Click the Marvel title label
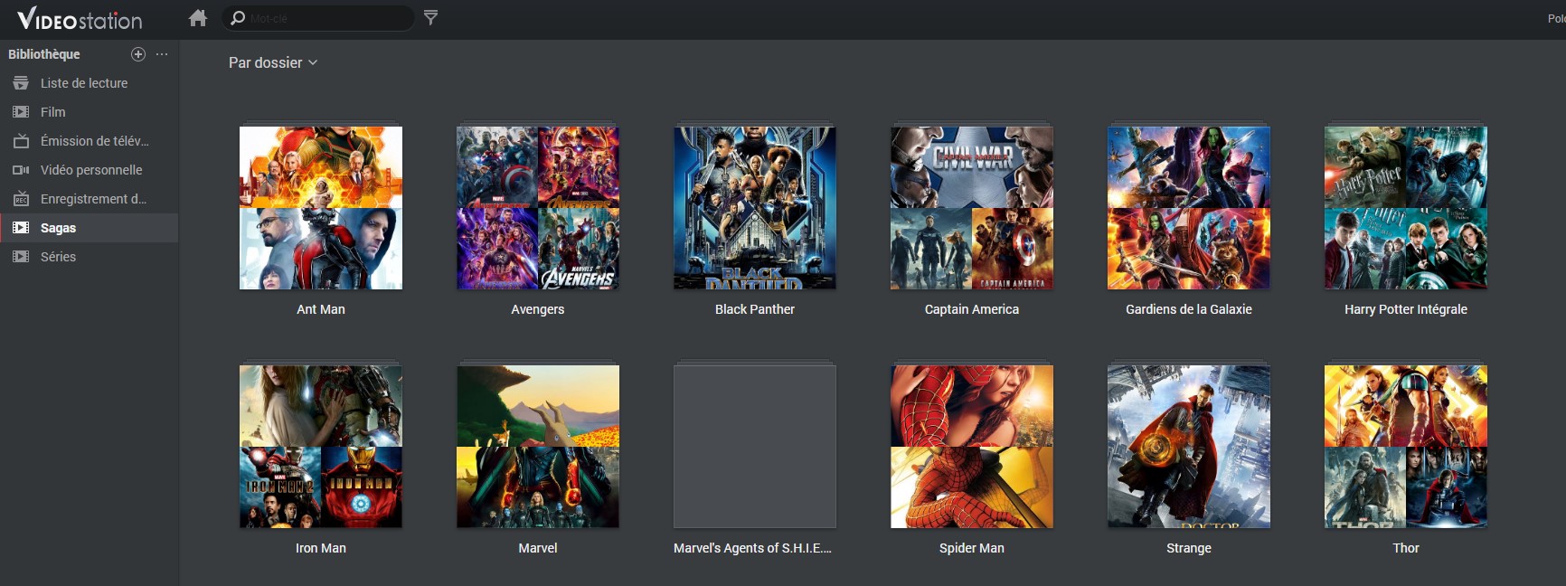Image resolution: width=1566 pixels, height=586 pixels. click(538, 548)
